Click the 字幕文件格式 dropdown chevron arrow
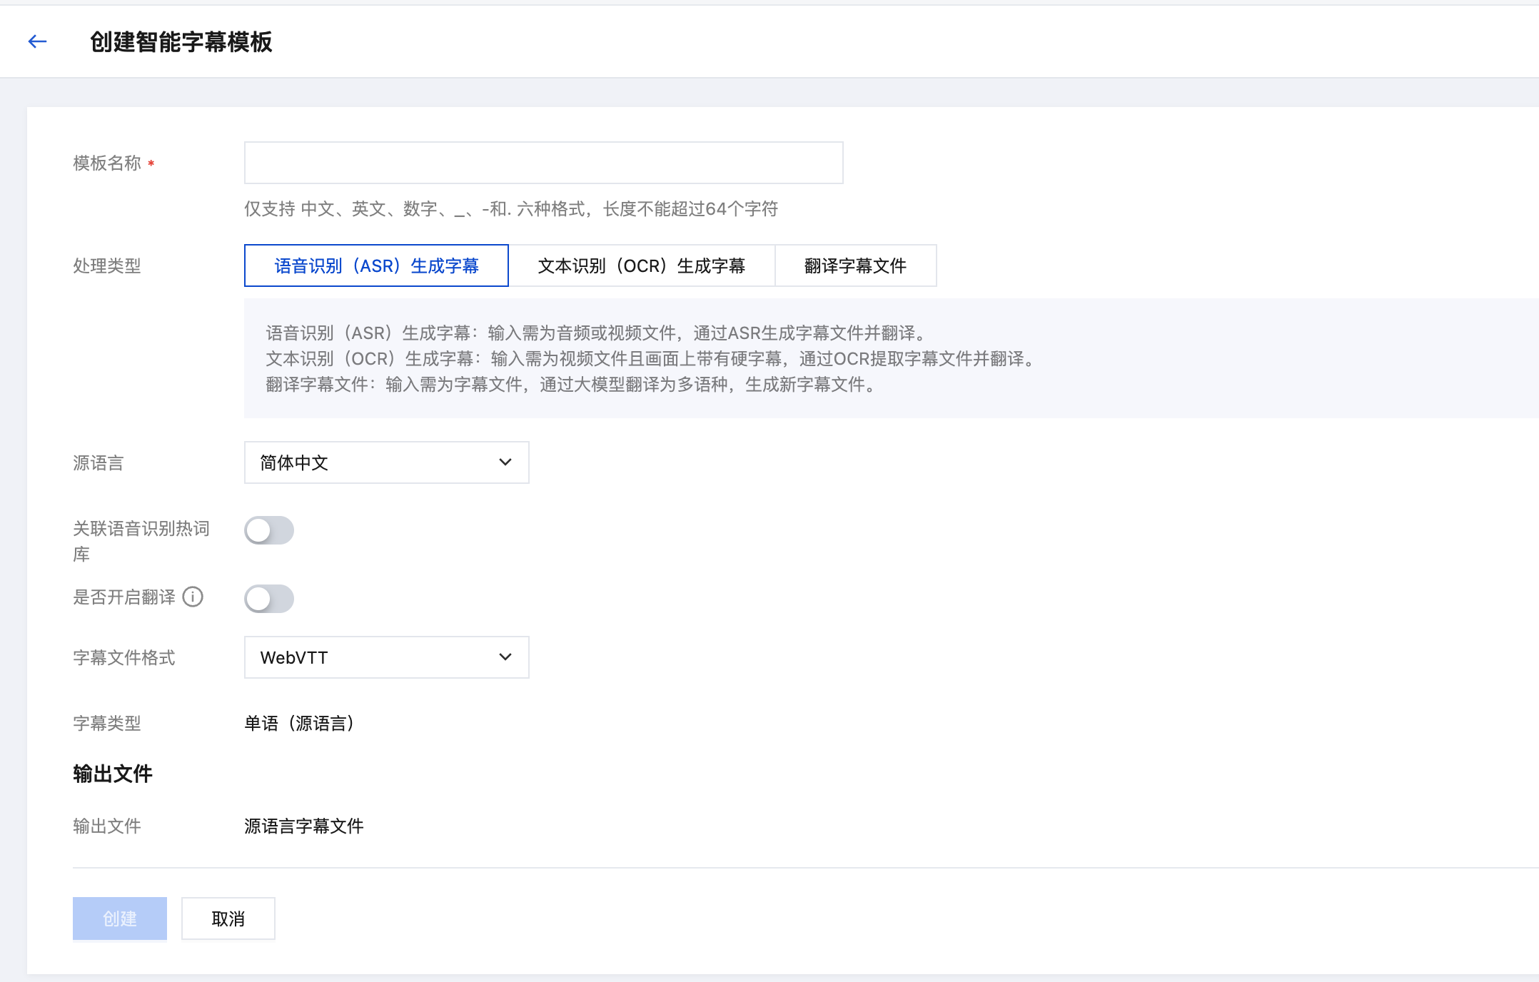The image size is (1539, 982). 505,657
